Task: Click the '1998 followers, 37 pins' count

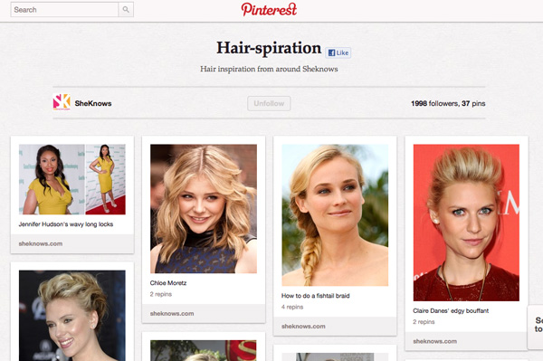Action: [448, 103]
